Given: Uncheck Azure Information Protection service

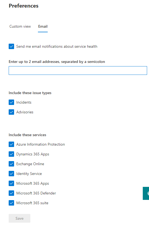Looking at the screenshot, I should (x=11, y=144).
